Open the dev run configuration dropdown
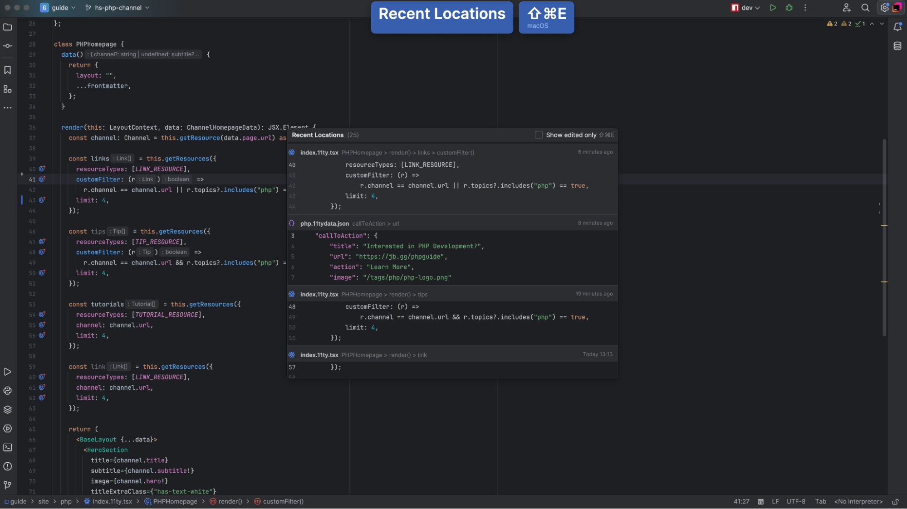Viewport: 907px width, 509px height. 745,8
